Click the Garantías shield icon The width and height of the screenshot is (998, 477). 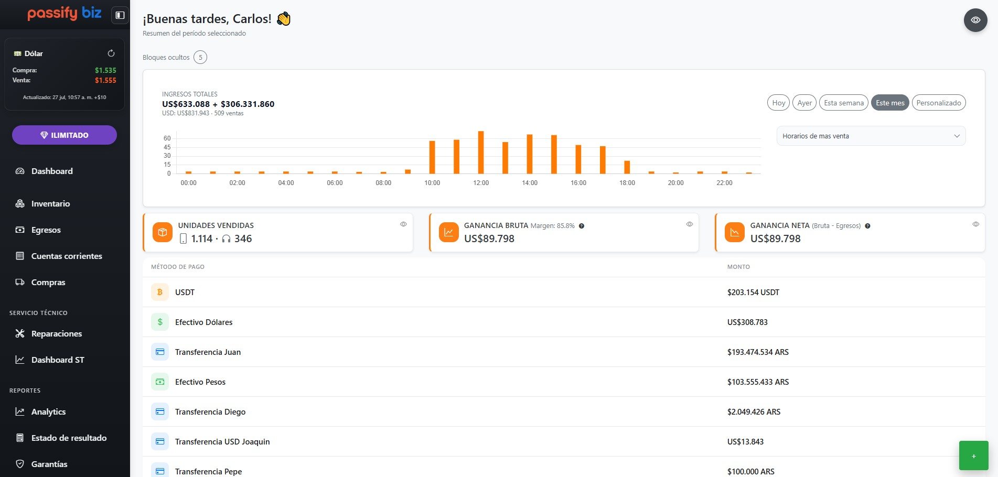tap(20, 464)
